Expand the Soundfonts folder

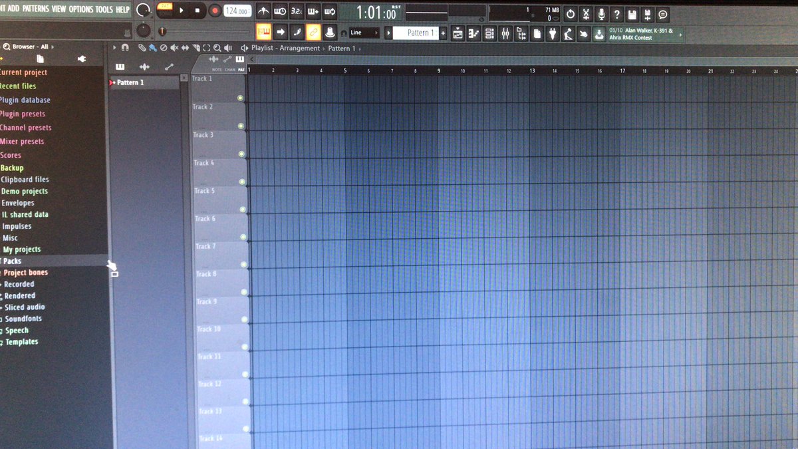click(x=23, y=319)
